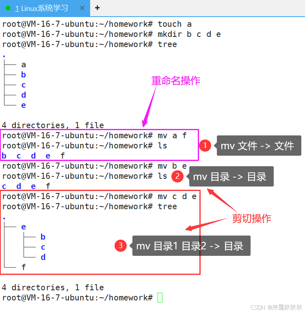Click the 'mkdir b c d e' command
This screenshot has height=313, width=305.
coord(189,34)
